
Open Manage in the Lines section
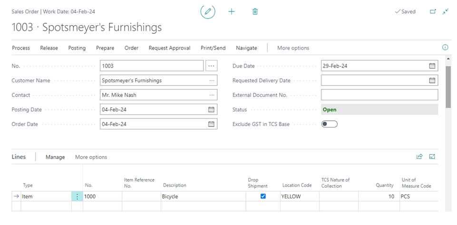[55, 157]
